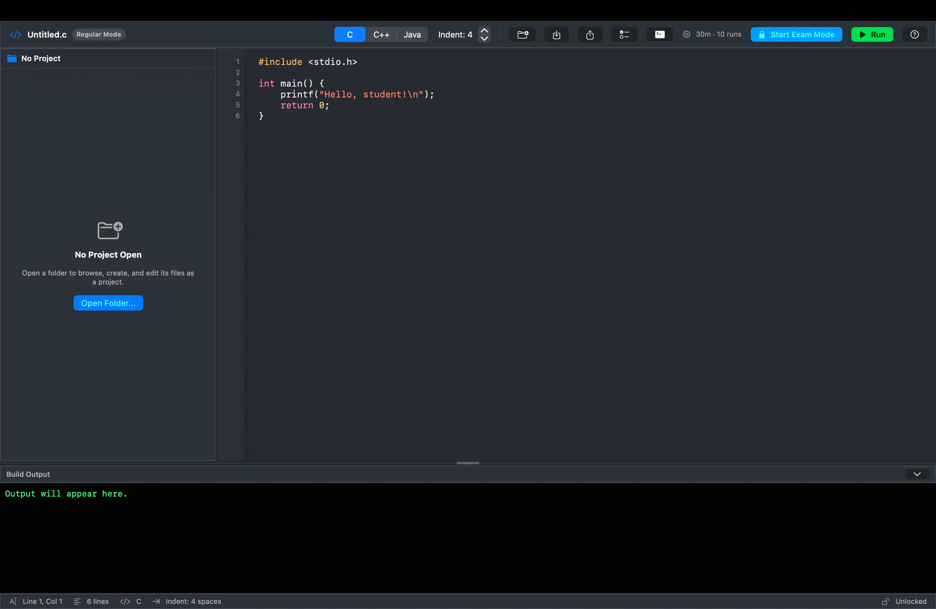Click the Unlocked status label

pyautogui.click(x=911, y=601)
